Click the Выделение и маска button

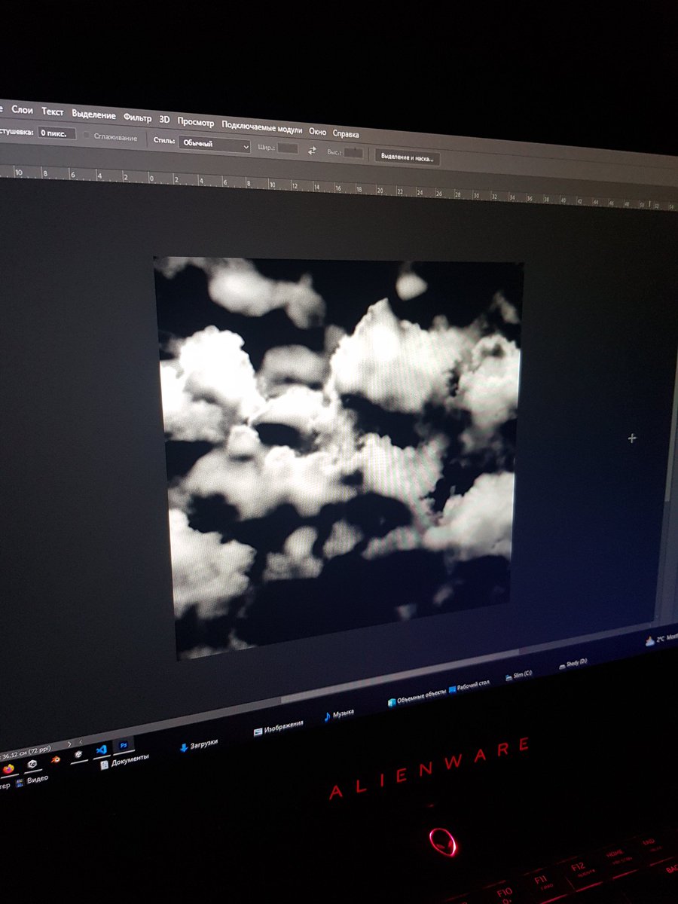point(408,157)
